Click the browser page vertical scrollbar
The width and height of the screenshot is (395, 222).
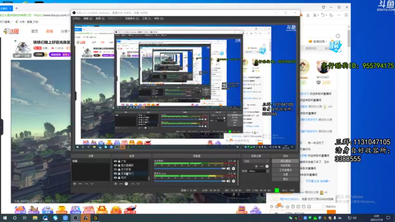pos(349,38)
